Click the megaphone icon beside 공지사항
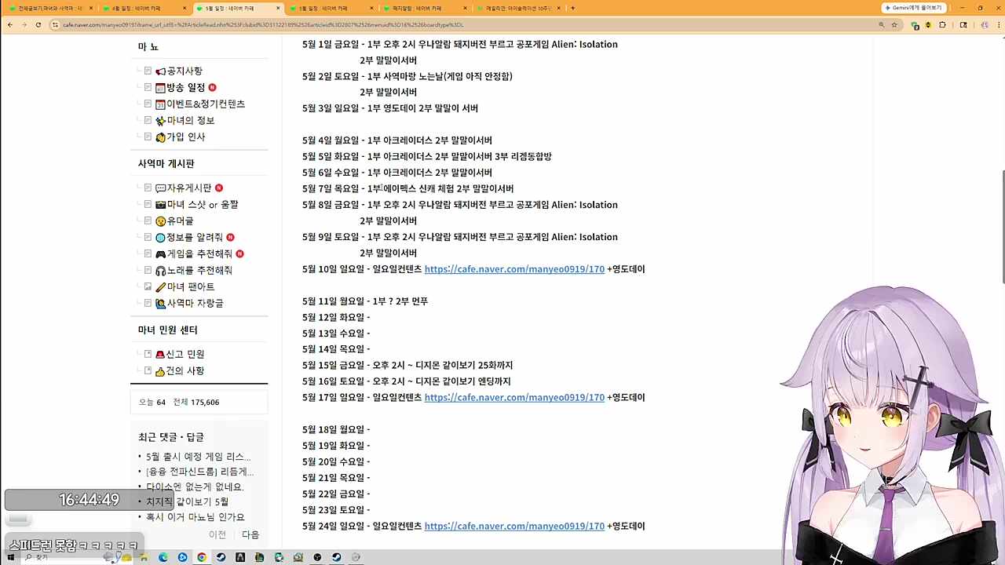 160,71
